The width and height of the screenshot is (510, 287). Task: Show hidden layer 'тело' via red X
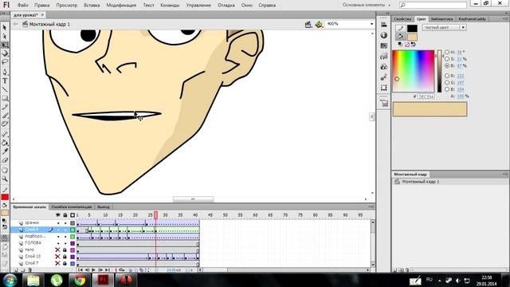(x=57, y=250)
